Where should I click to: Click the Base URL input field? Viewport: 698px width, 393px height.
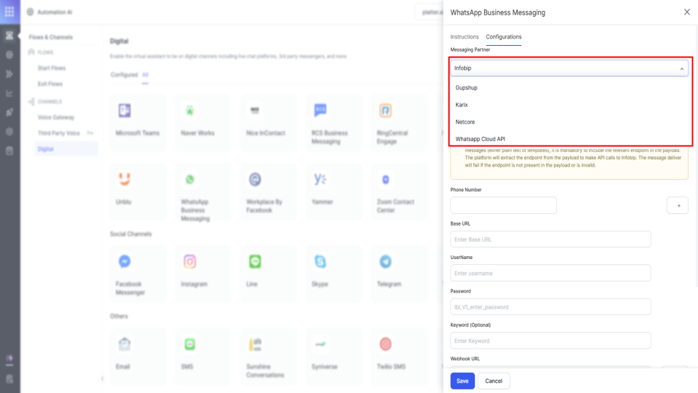(x=550, y=239)
